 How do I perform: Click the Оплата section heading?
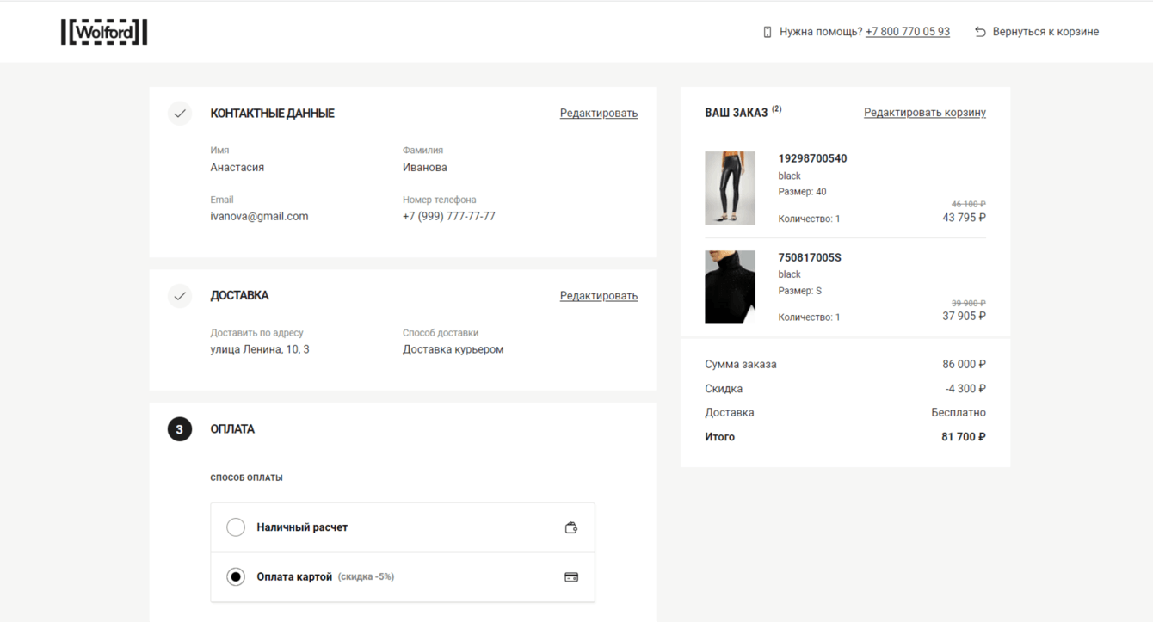(232, 429)
